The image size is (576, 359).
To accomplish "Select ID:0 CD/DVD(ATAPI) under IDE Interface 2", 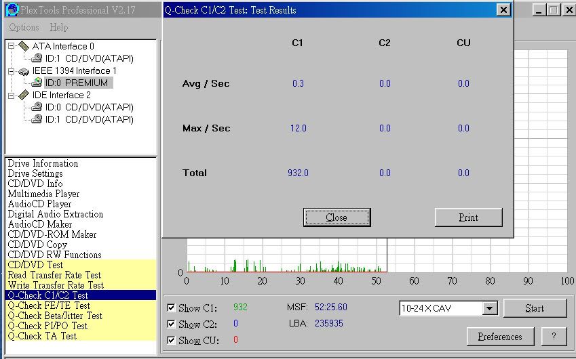I will tap(90, 107).
